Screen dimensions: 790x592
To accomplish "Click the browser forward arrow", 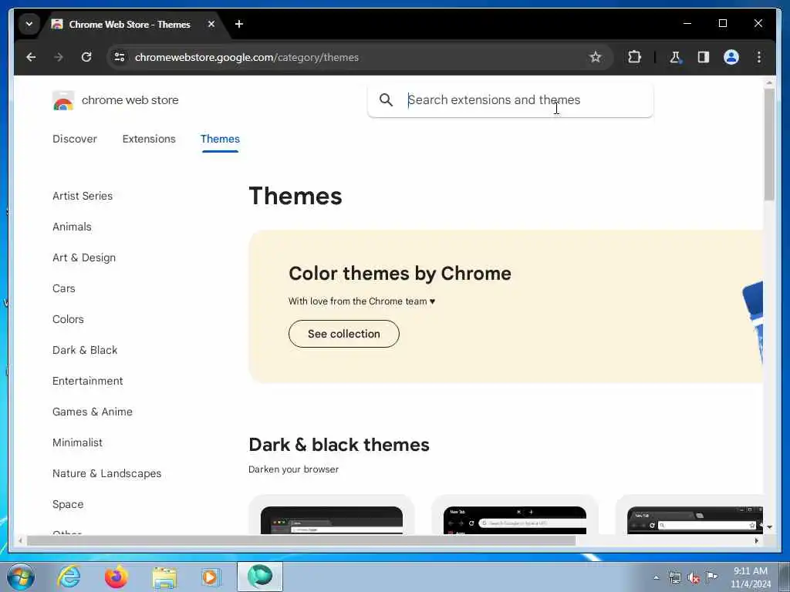I will 59,57.
